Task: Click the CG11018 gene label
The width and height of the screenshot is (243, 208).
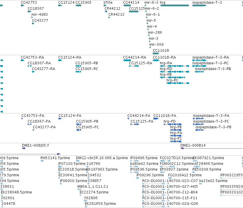Action: point(161,50)
